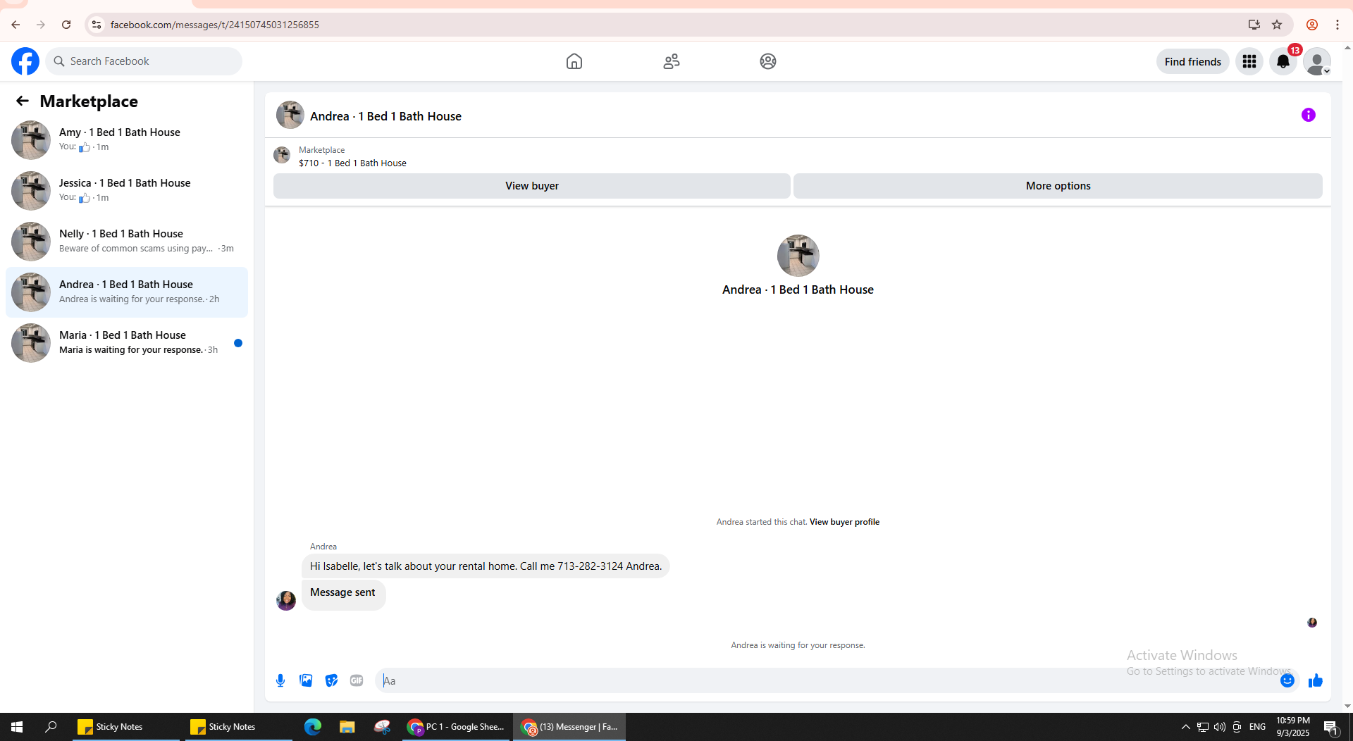Switch to PC 1 - Google Sheets window
The width and height of the screenshot is (1353, 741).
click(x=456, y=727)
